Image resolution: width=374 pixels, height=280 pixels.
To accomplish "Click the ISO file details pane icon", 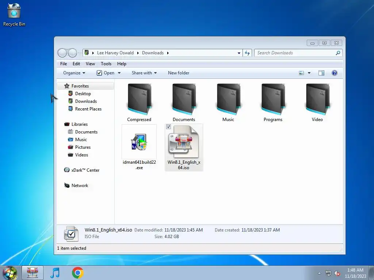I will [x=71, y=234].
